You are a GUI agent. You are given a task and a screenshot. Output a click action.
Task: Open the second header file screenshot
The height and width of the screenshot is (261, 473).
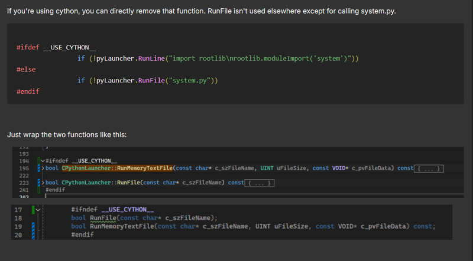(232, 222)
